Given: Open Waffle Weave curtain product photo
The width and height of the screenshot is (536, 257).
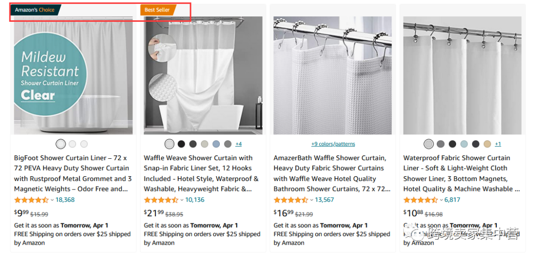Looking at the screenshot, I should pos(203,75).
